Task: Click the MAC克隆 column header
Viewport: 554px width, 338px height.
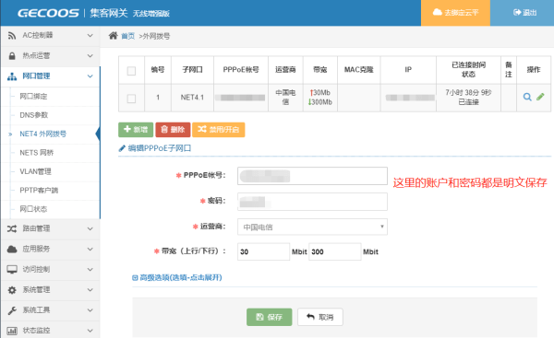Action: 359,70
